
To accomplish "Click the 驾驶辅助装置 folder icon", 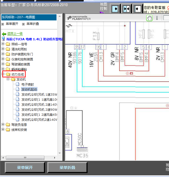I will click(x=8, y=64).
